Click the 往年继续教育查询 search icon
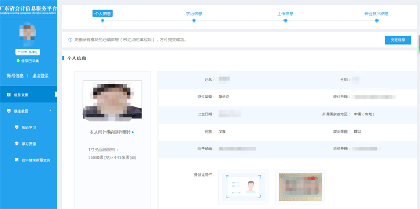 click(16, 160)
